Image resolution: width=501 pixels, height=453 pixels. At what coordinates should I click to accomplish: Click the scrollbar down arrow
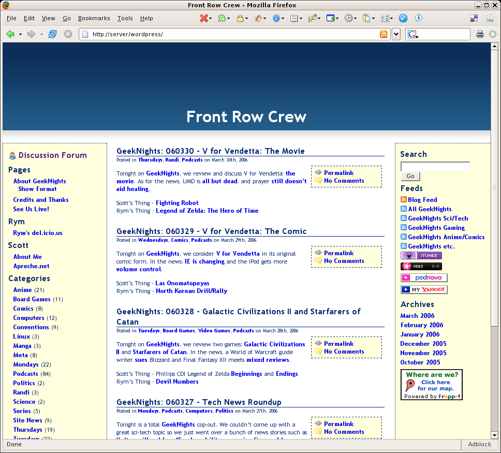[494, 435]
